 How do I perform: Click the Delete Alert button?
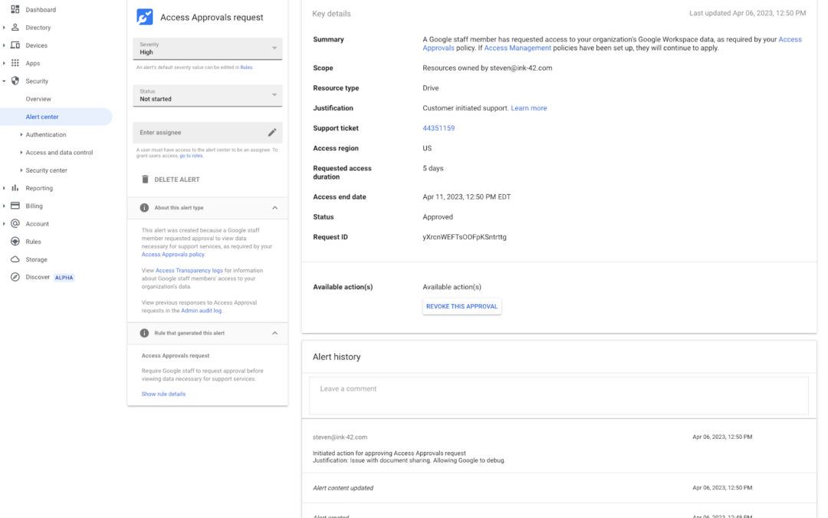tap(170, 180)
